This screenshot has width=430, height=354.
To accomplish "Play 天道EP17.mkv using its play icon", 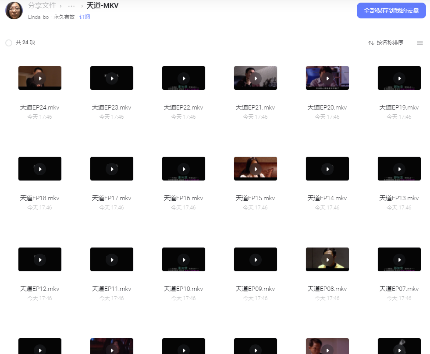I will [112, 169].
